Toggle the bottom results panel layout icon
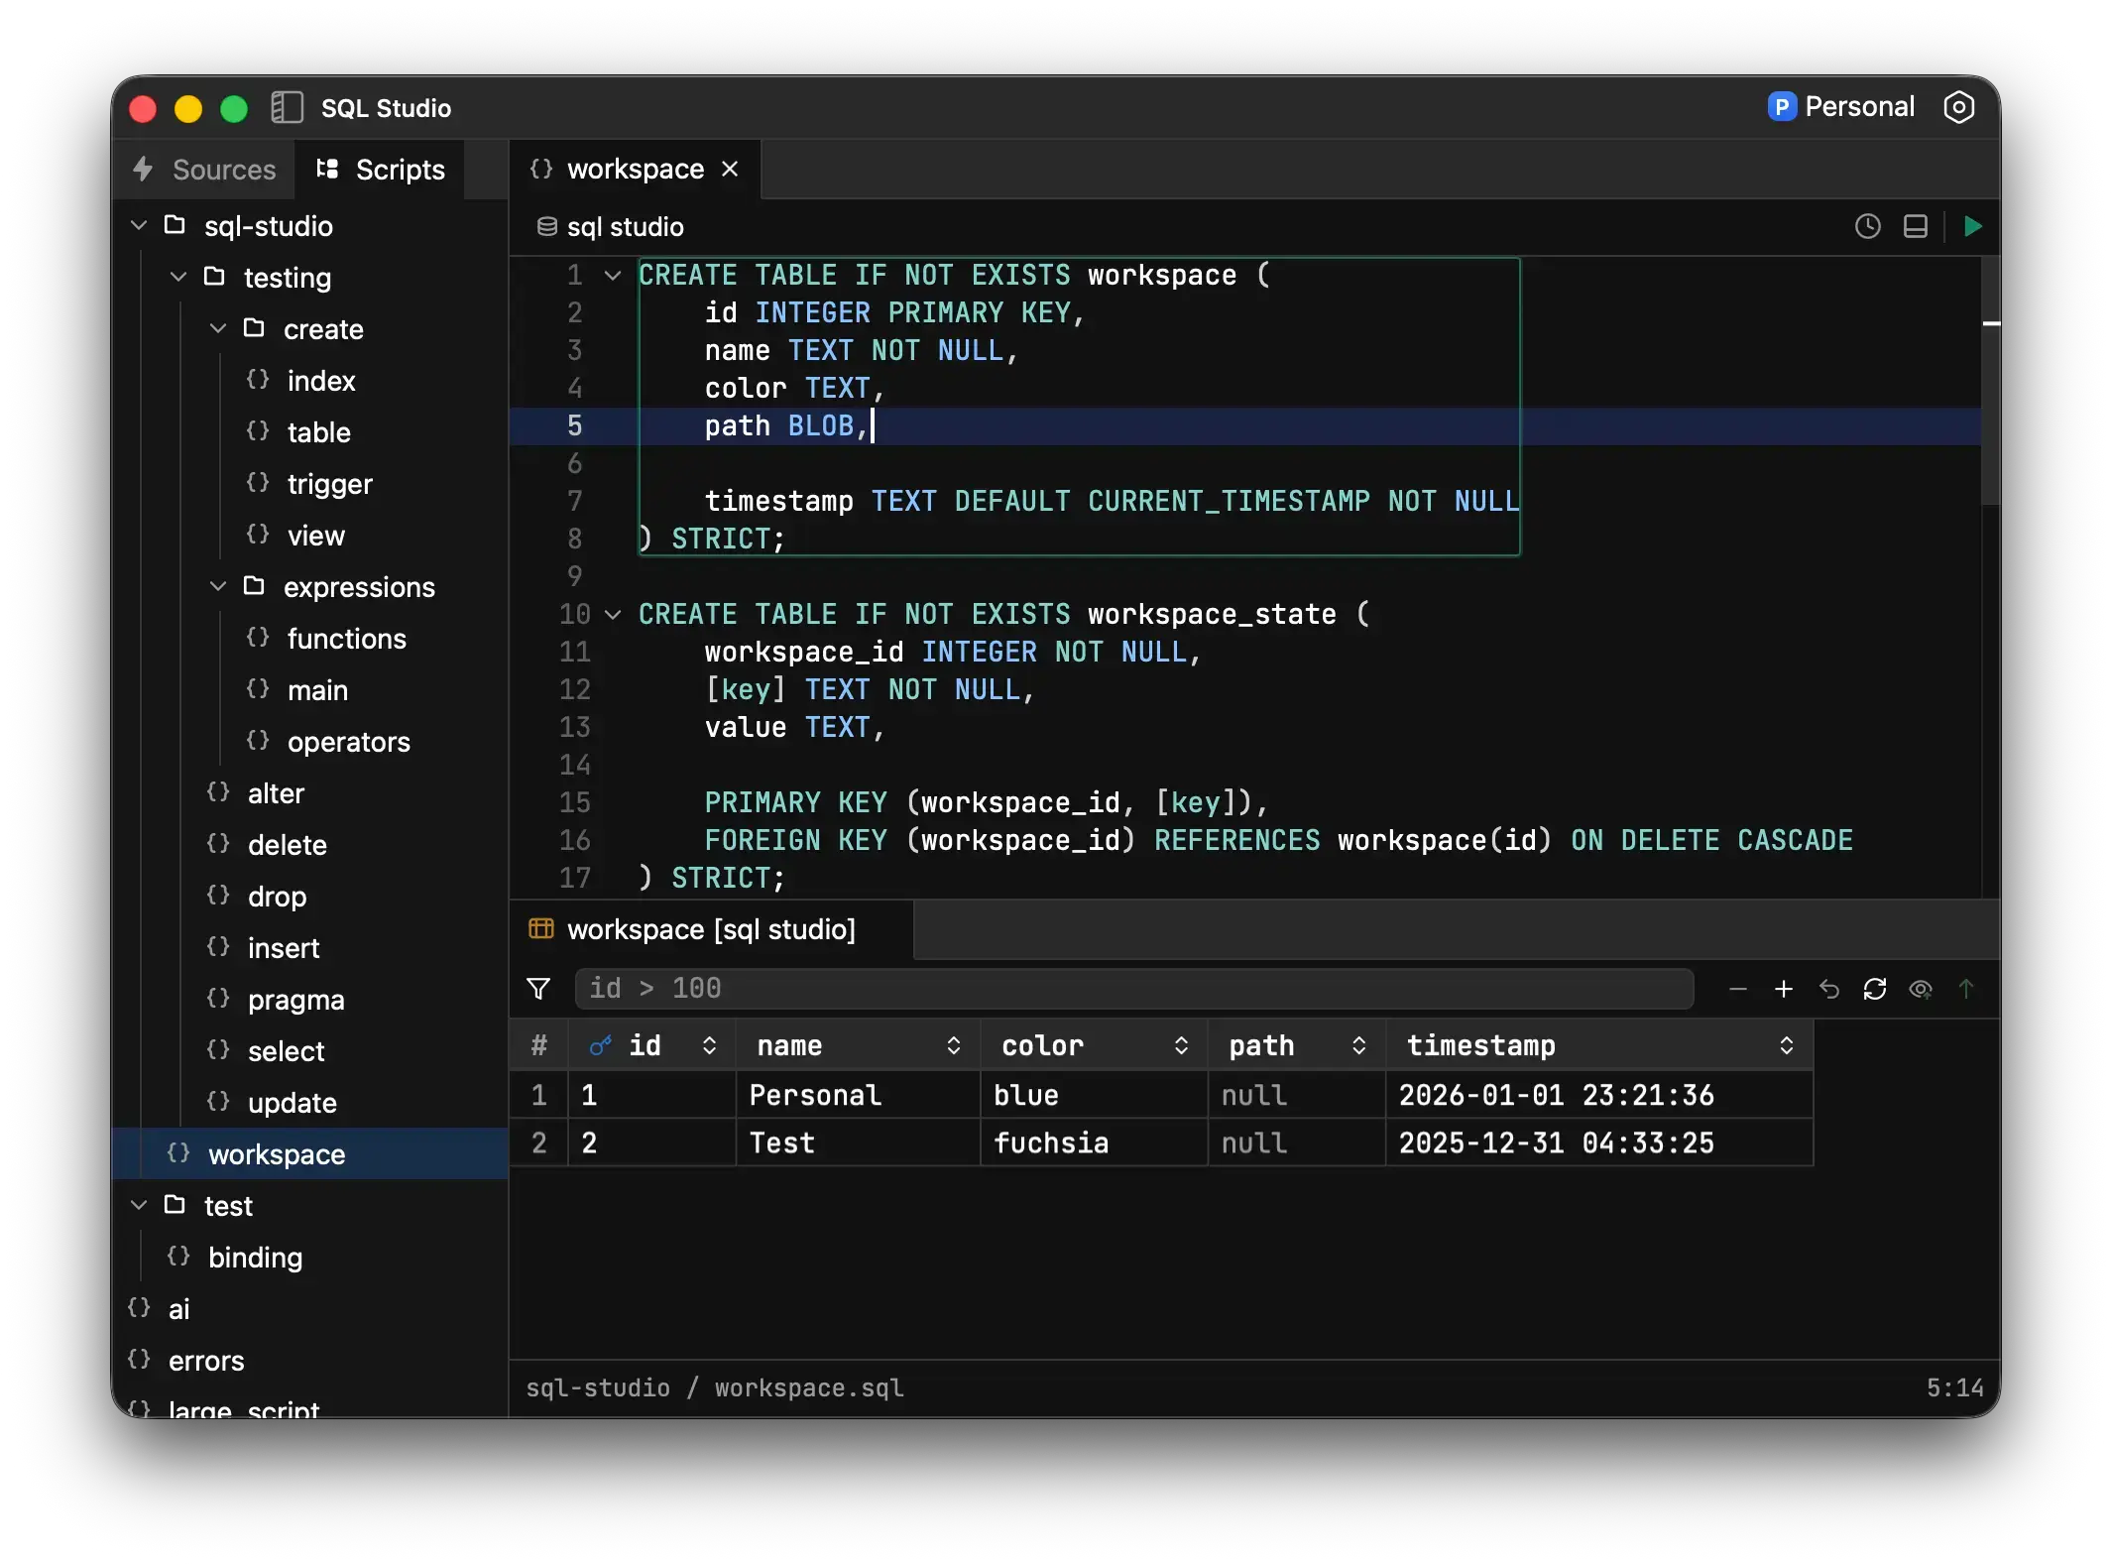 [1915, 227]
